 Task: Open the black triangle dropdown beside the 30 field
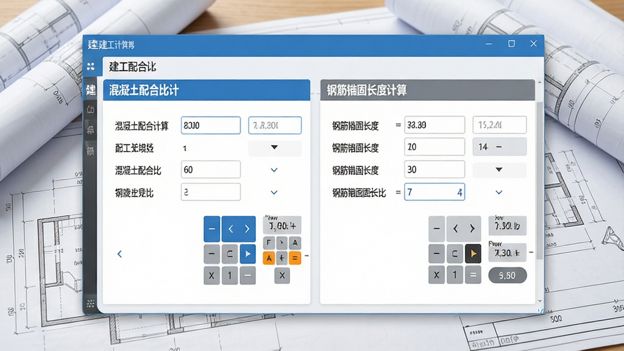(499, 170)
